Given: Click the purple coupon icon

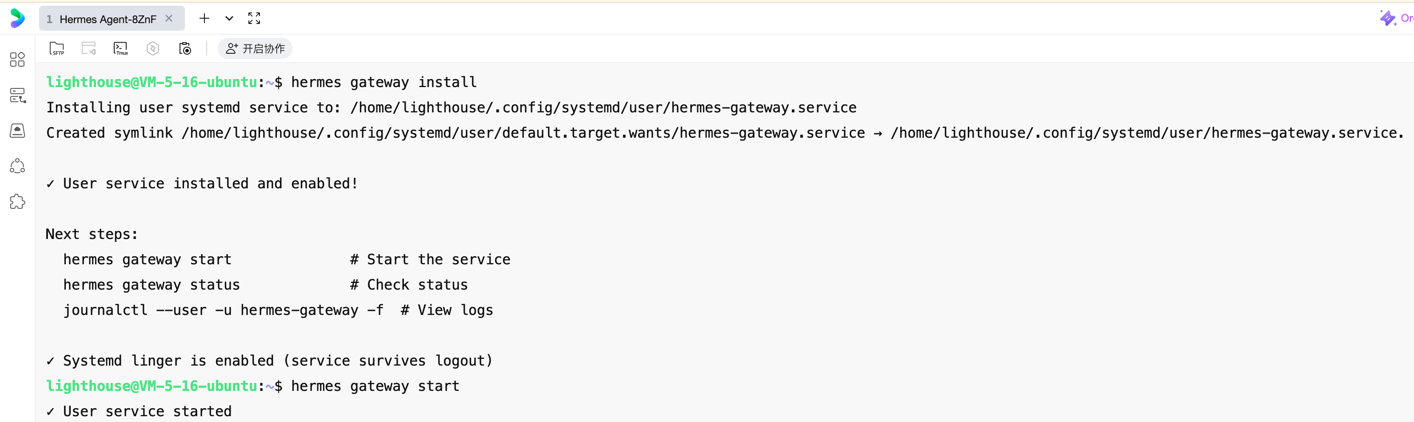Looking at the screenshot, I should coord(1387,18).
